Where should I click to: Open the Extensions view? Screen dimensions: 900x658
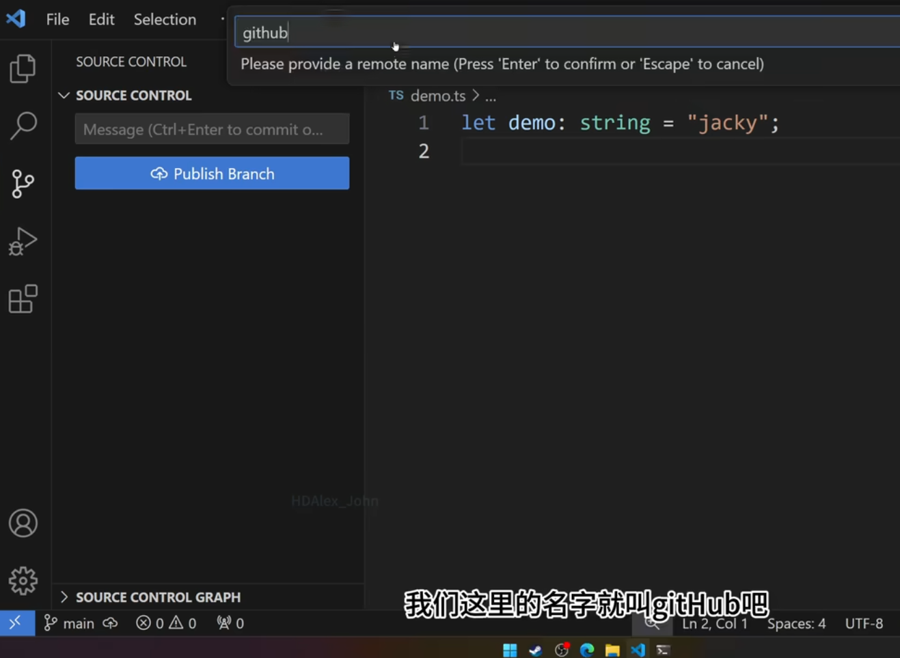point(23,299)
